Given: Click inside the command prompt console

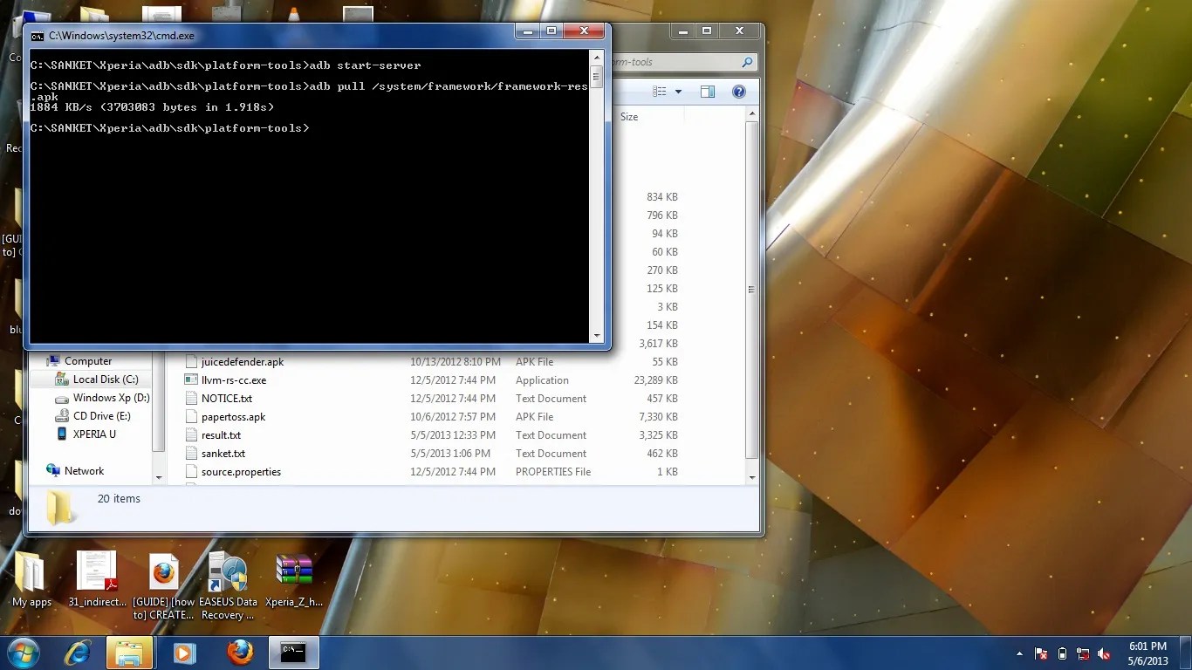Looking at the screenshot, I should [310, 196].
